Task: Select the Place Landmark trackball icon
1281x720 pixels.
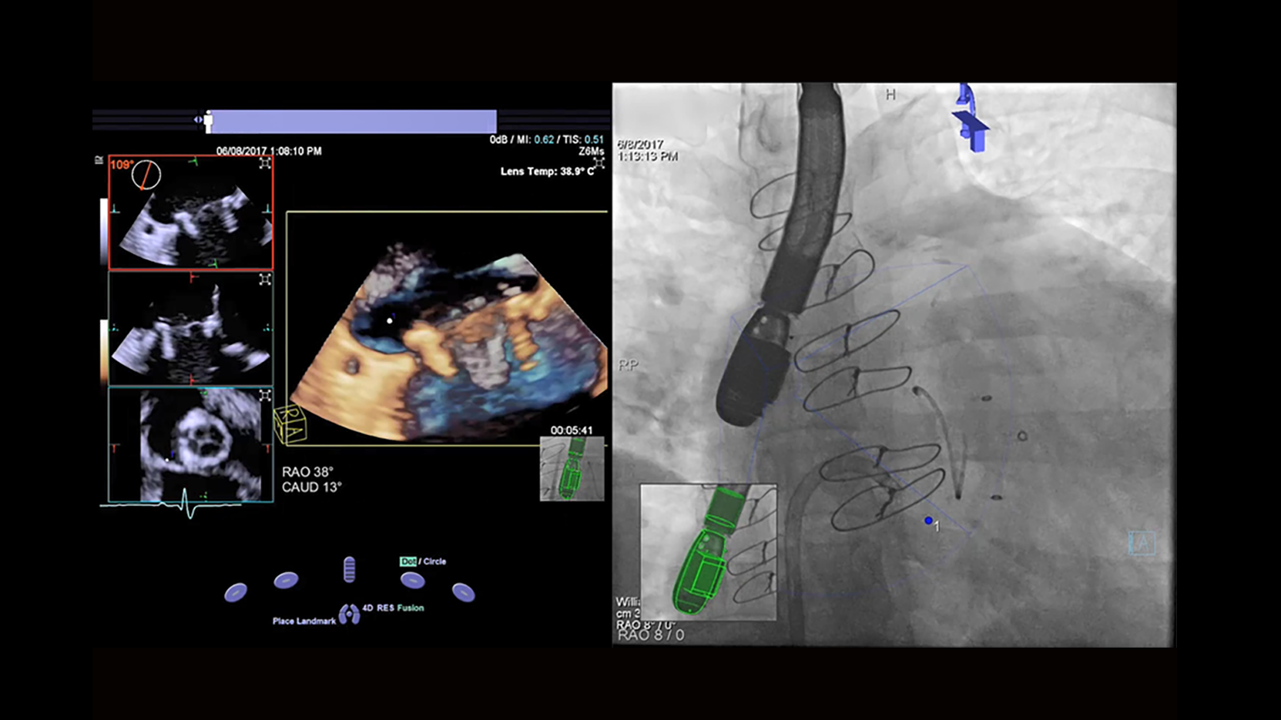Action: (350, 613)
